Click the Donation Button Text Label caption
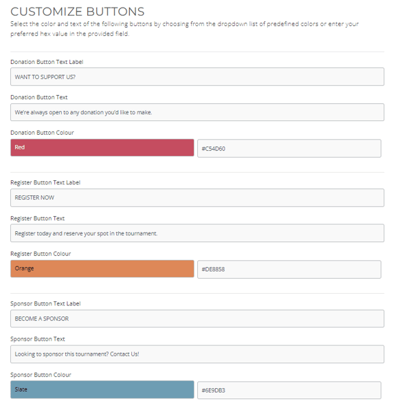Screen dimensions: 402x408 47,62
